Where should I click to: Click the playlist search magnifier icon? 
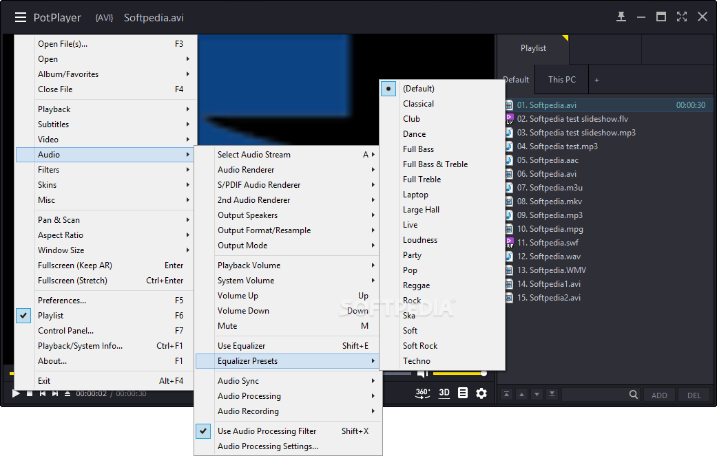click(634, 394)
